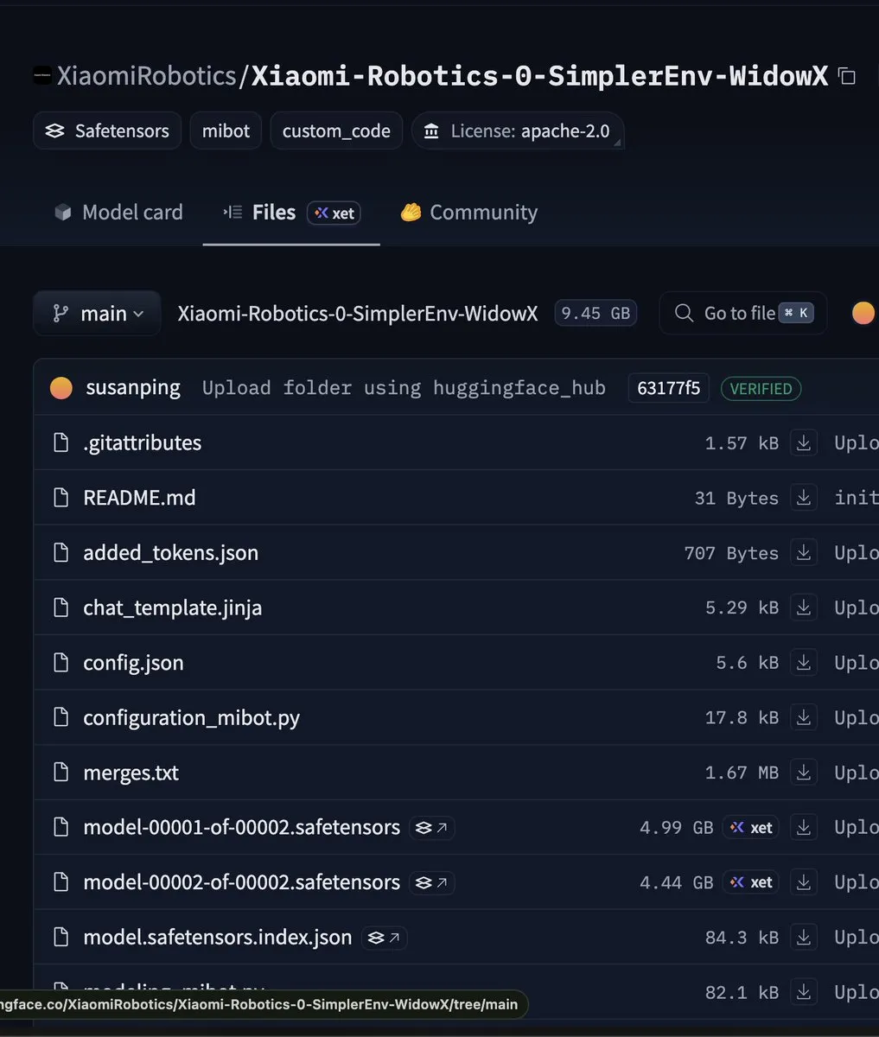
Task: Download the chat_template.jinja file
Action: coord(804,608)
